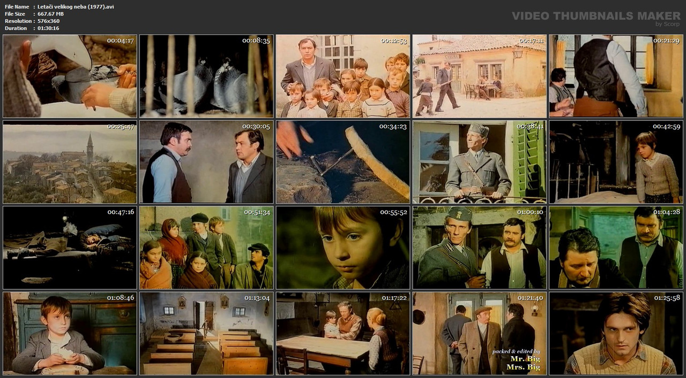Click the 'File Size' label in the header

15,14
